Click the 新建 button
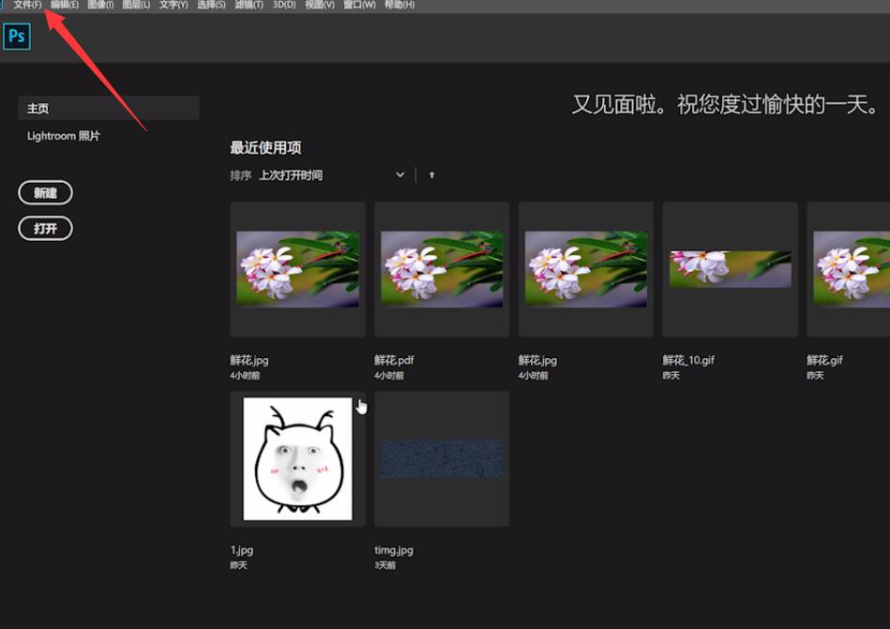 click(45, 193)
